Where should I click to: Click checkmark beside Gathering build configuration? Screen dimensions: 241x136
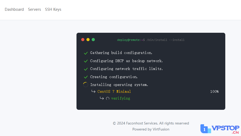86,53
